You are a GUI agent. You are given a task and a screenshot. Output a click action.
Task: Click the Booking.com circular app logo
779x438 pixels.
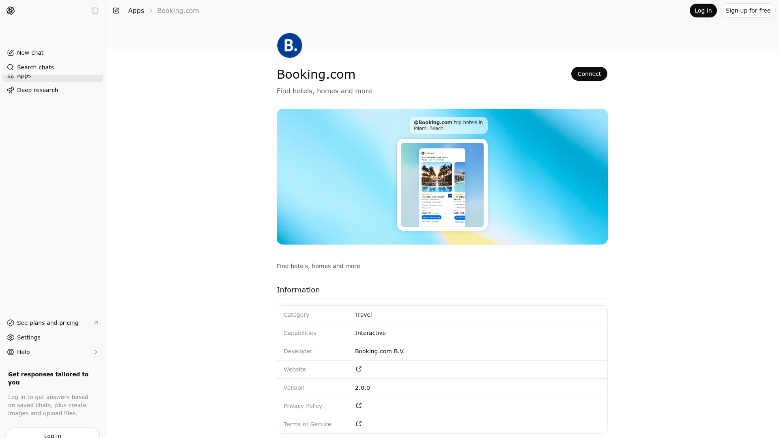290,45
